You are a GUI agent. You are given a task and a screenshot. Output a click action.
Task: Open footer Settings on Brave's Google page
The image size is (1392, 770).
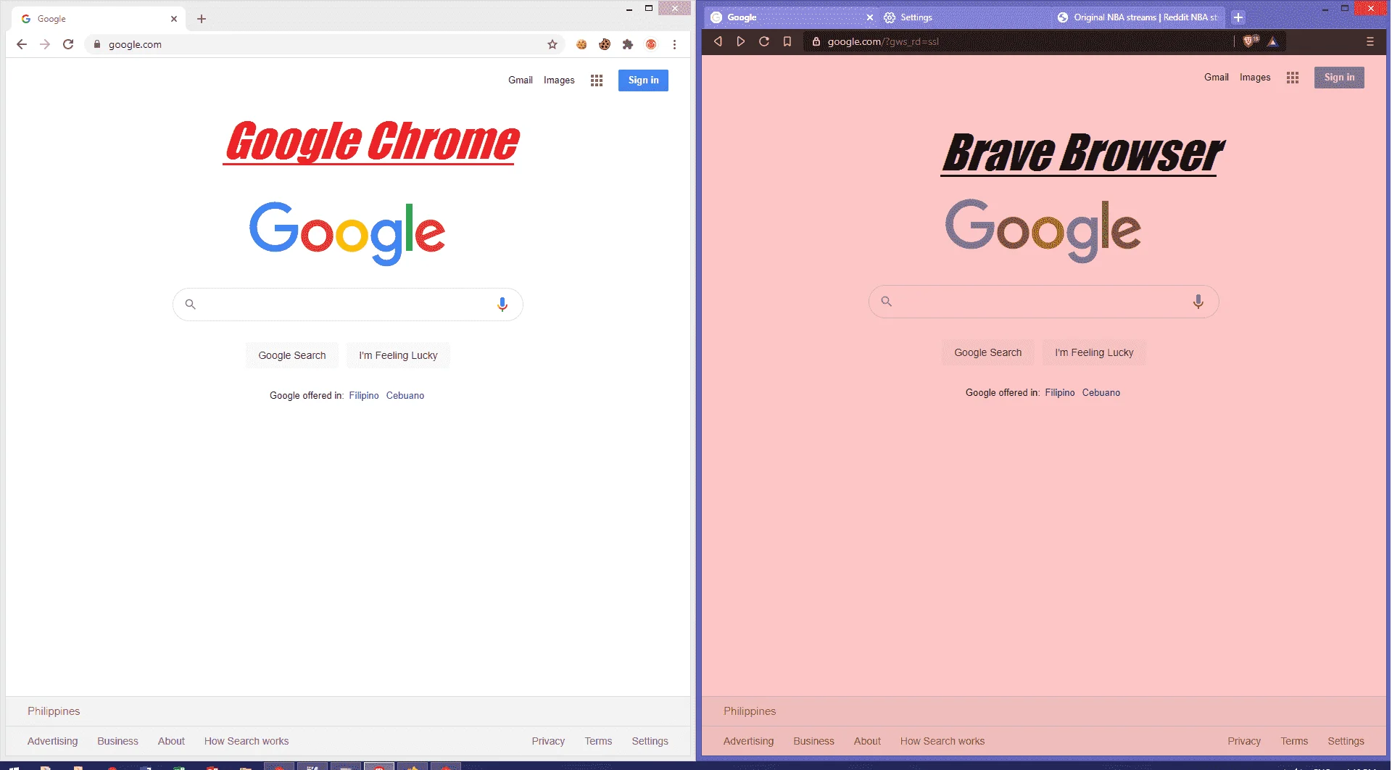coord(1346,741)
